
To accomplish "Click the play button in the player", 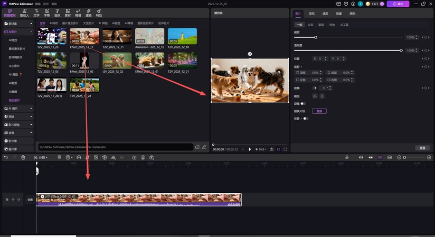I will pyautogui.click(x=250, y=149).
